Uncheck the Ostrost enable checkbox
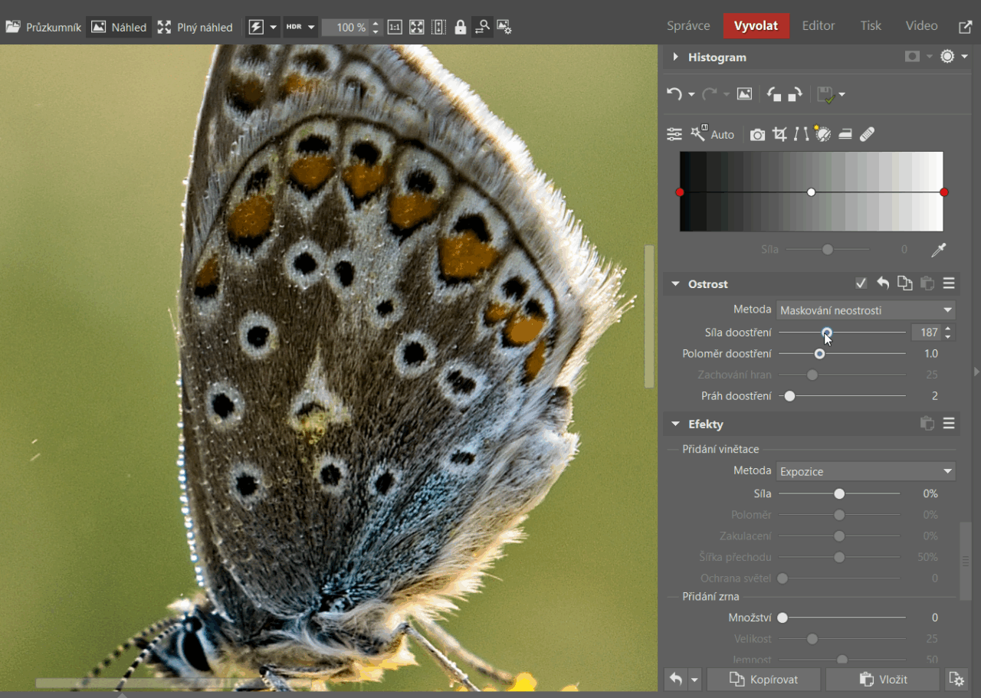This screenshot has width=981, height=698. [861, 283]
